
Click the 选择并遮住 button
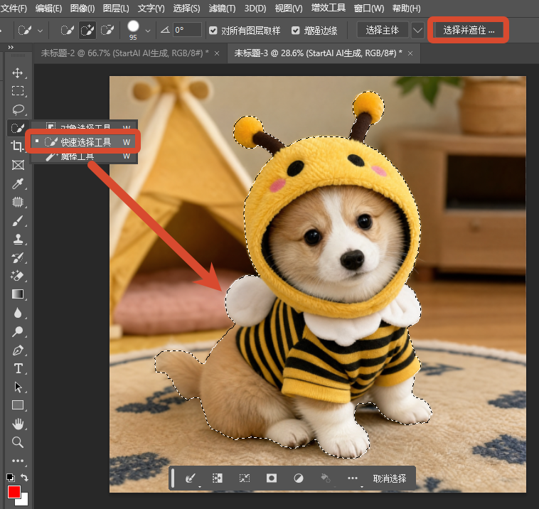[x=469, y=31]
